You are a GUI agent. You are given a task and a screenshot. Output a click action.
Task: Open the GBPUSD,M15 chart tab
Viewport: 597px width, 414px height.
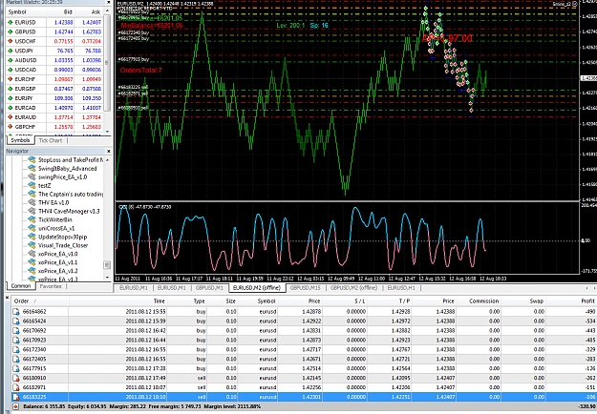click(x=306, y=288)
